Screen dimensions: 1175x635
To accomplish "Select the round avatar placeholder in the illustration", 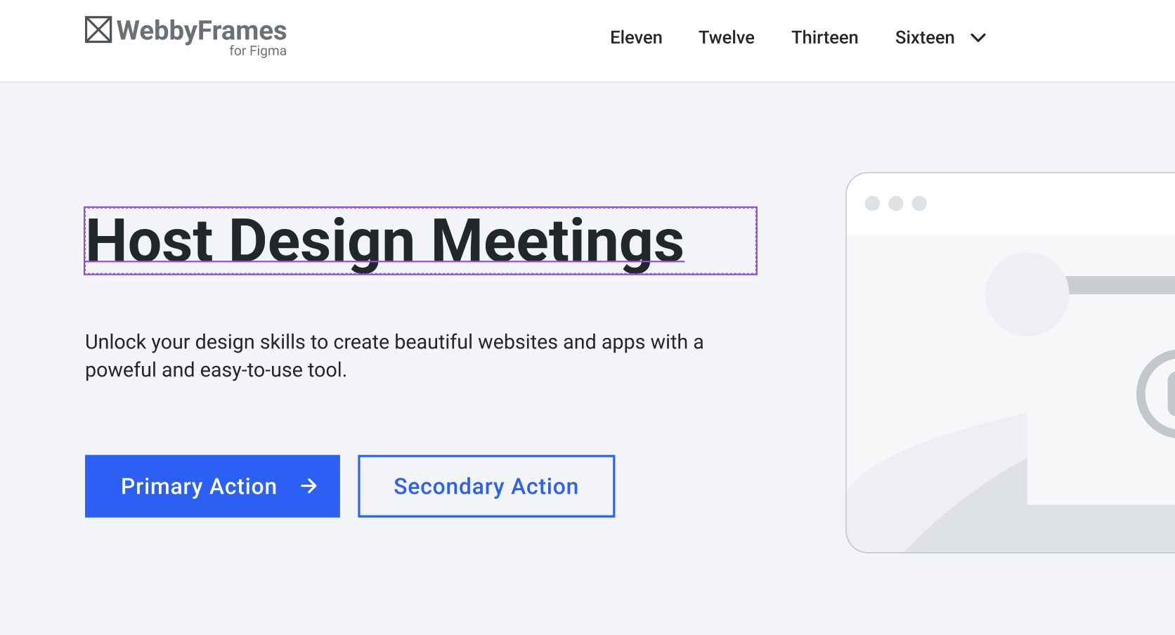I will pyautogui.click(x=1027, y=294).
